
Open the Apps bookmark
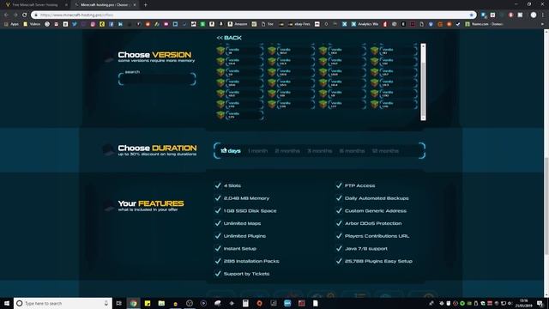(11, 24)
